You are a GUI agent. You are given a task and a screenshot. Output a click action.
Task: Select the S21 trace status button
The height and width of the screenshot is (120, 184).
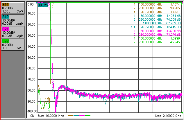tap(13, 32)
